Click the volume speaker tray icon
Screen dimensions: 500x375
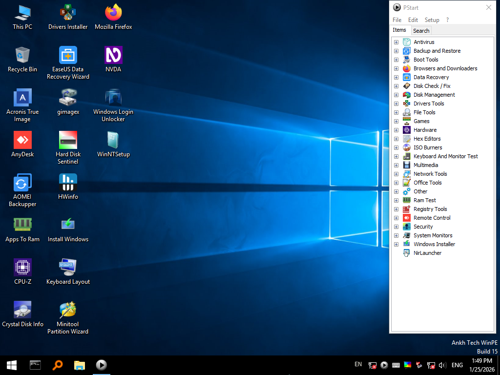(442, 365)
